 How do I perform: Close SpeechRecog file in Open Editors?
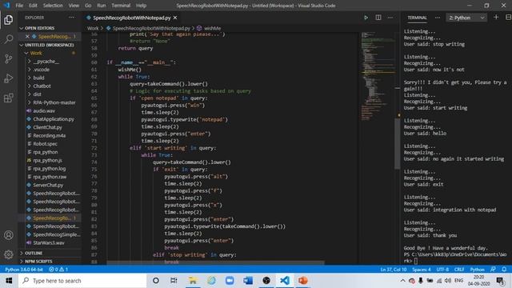(x=27, y=37)
